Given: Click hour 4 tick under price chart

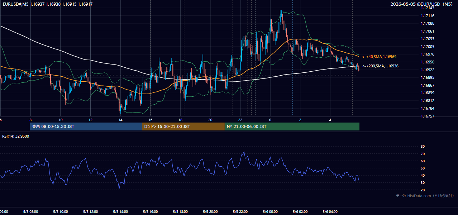Looking at the screenshot, I should [330, 120].
